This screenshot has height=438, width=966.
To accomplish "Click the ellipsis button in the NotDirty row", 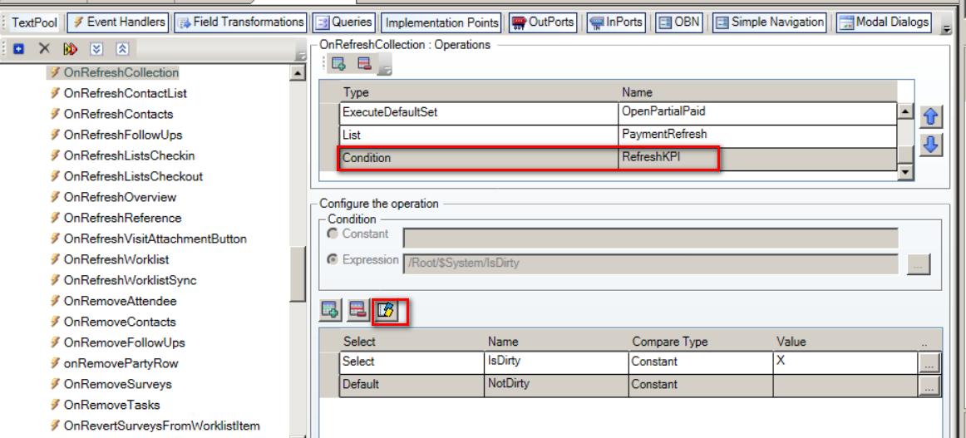I will click(929, 386).
